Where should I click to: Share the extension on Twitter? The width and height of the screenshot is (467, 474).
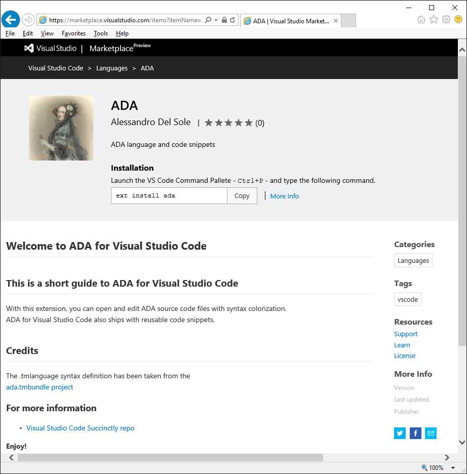tap(400, 433)
